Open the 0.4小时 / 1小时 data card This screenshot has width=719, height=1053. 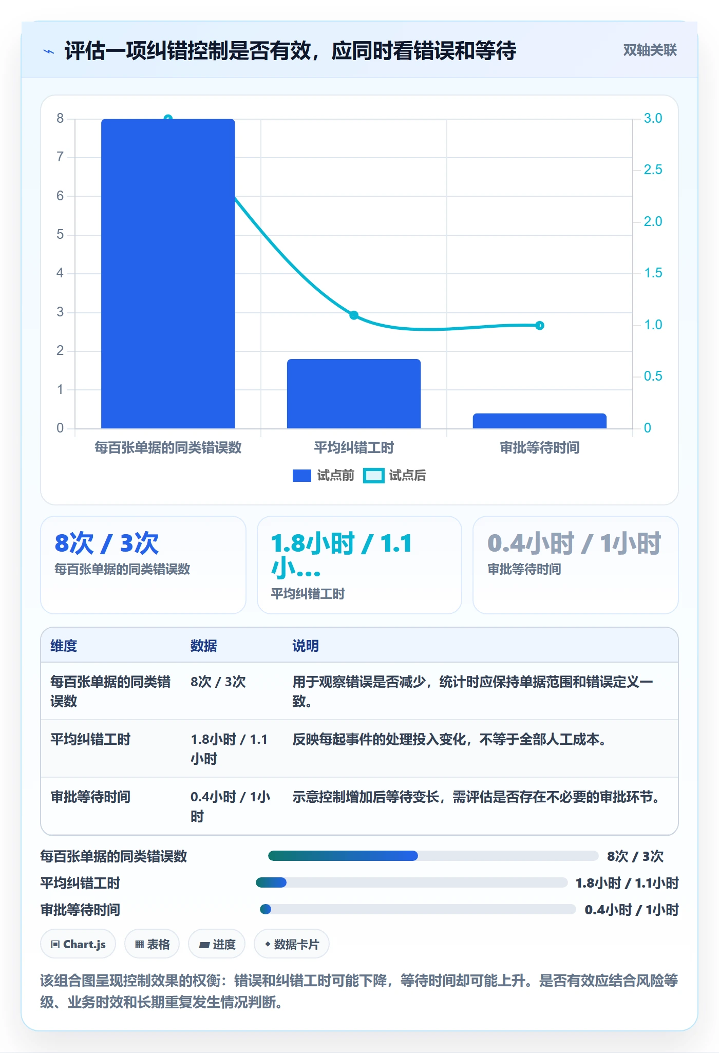pyautogui.click(x=576, y=565)
